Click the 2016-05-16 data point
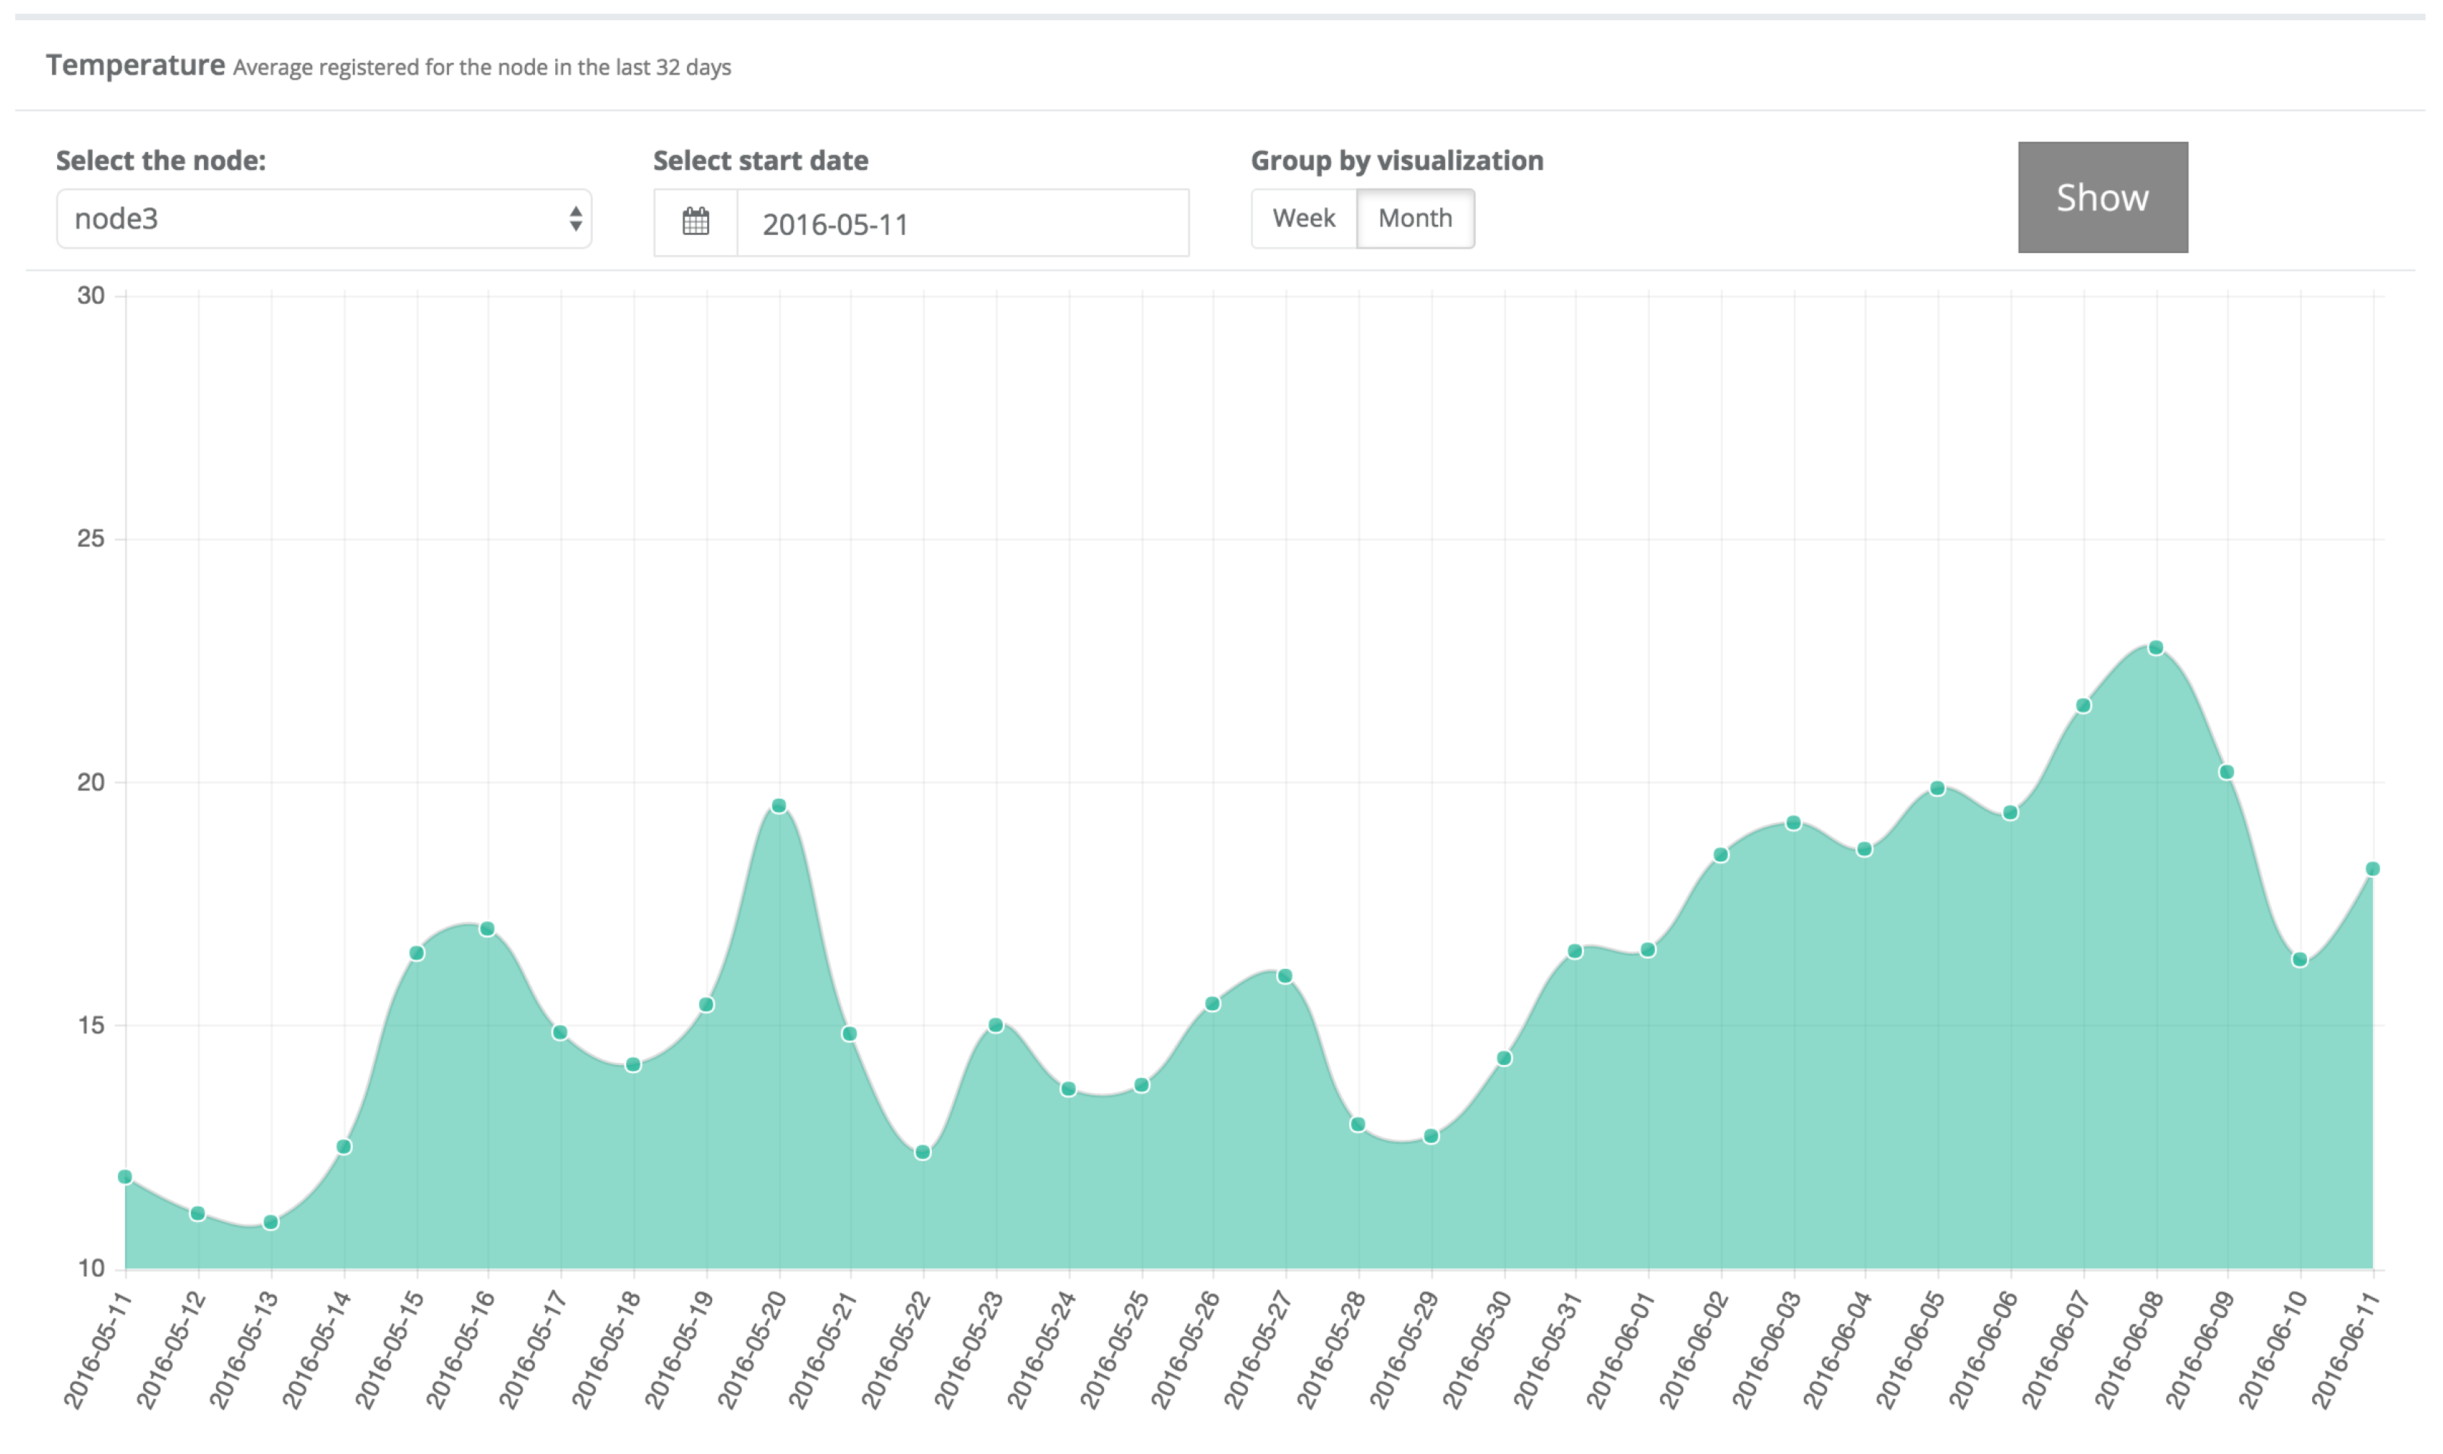The image size is (2443, 1454). (x=487, y=929)
